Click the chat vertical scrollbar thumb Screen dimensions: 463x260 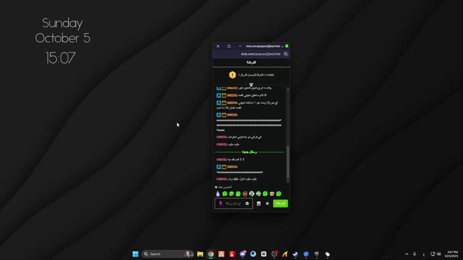(x=288, y=161)
